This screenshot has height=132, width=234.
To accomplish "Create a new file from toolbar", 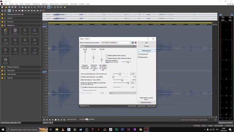I will pyautogui.click(x=2, y=7).
